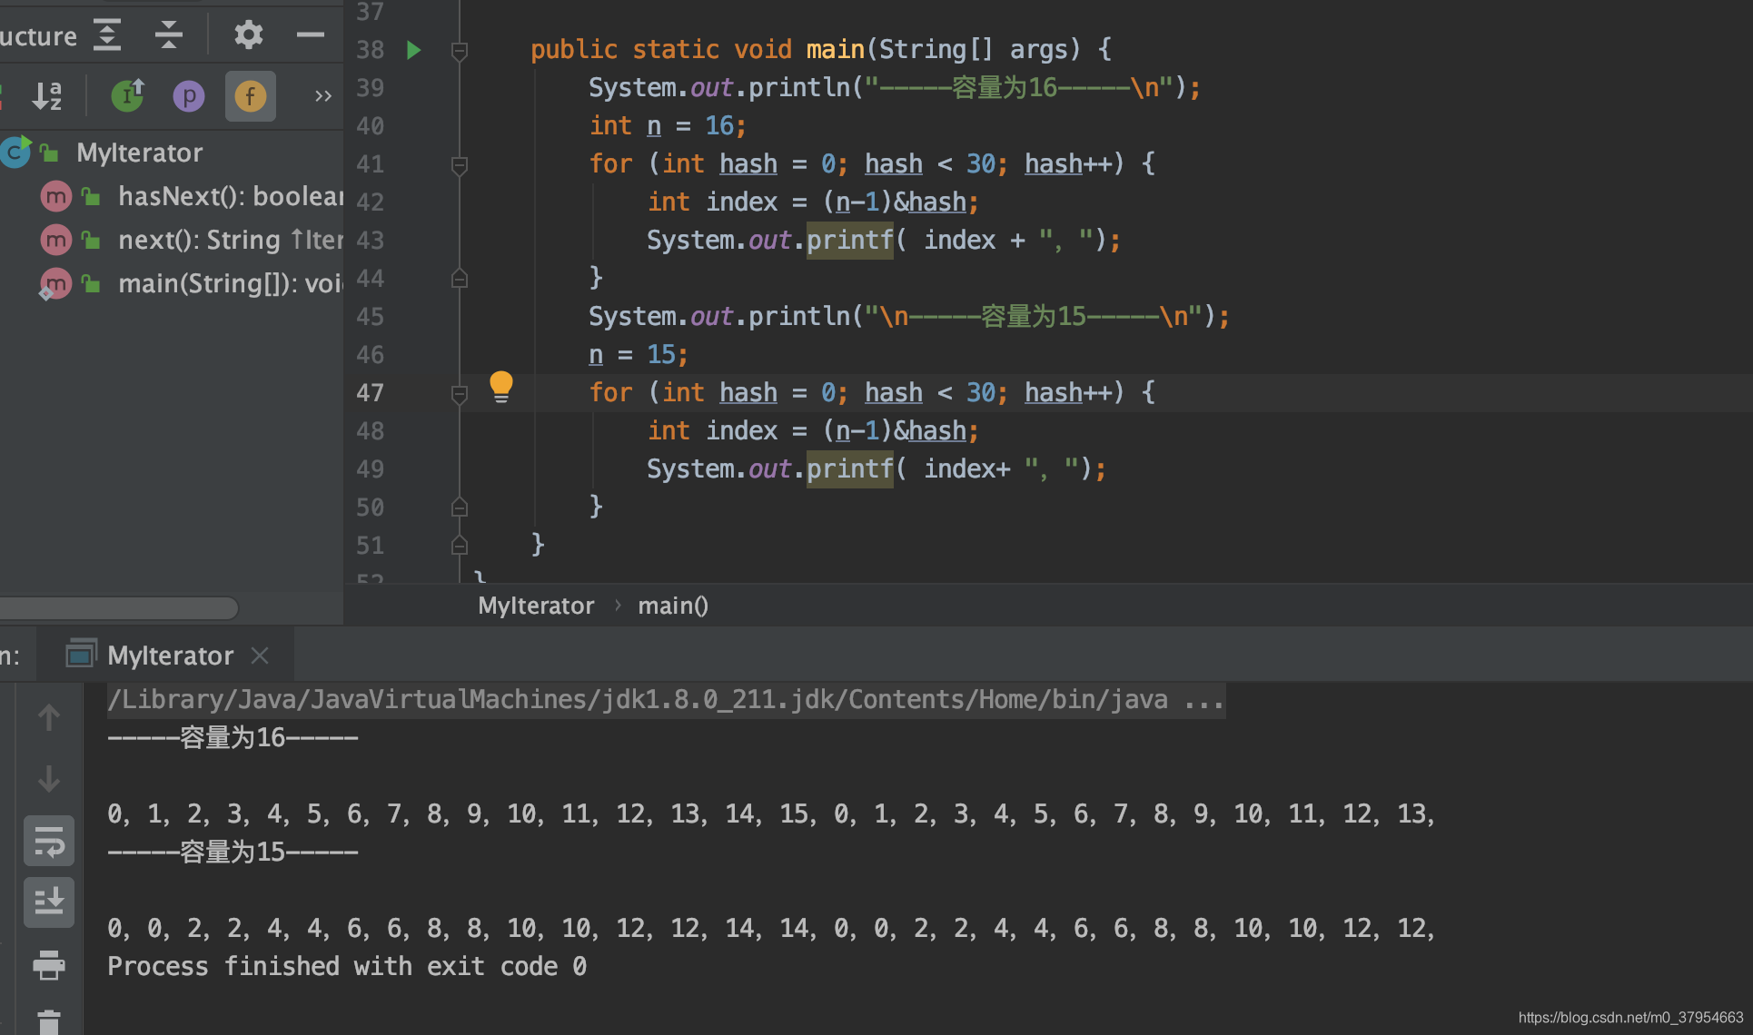Viewport: 1753px width, 1035px height.
Task: Click the Clear All trash icon
Action: coord(49,1022)
